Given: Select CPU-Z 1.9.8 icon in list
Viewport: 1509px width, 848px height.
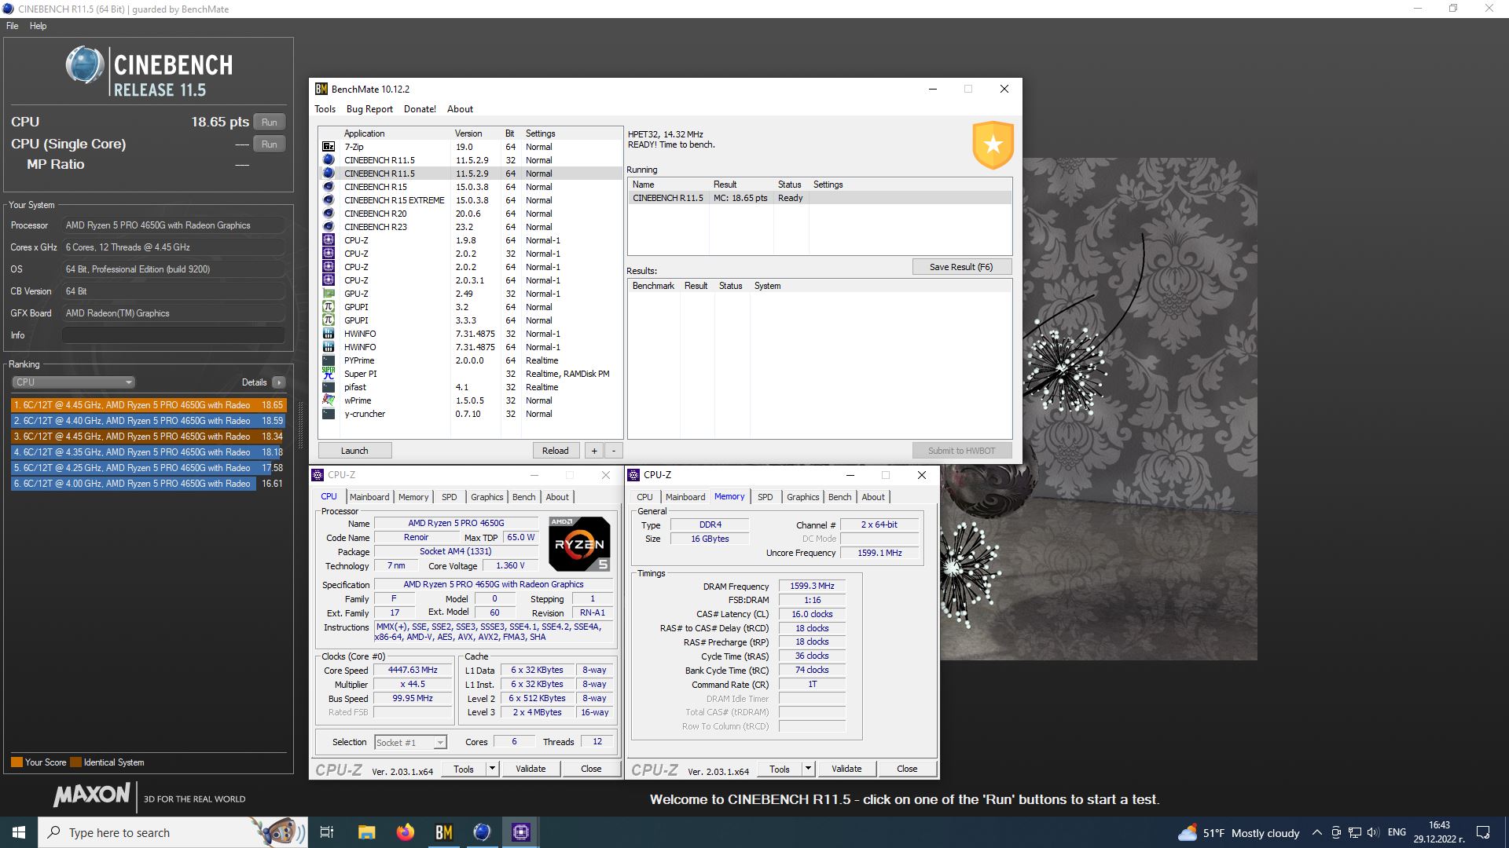Looking at the screenshot, I should click(329, 240).
